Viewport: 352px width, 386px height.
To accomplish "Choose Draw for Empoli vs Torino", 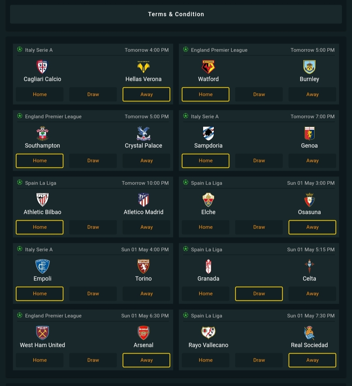I will pyautogui.click(x=93, y=294).
